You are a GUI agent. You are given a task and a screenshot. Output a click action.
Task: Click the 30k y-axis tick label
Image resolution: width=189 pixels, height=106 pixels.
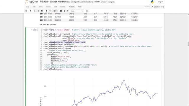click(45, 86)
